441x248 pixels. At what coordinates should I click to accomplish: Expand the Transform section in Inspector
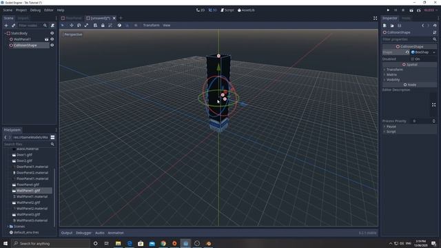pos(409,70)
